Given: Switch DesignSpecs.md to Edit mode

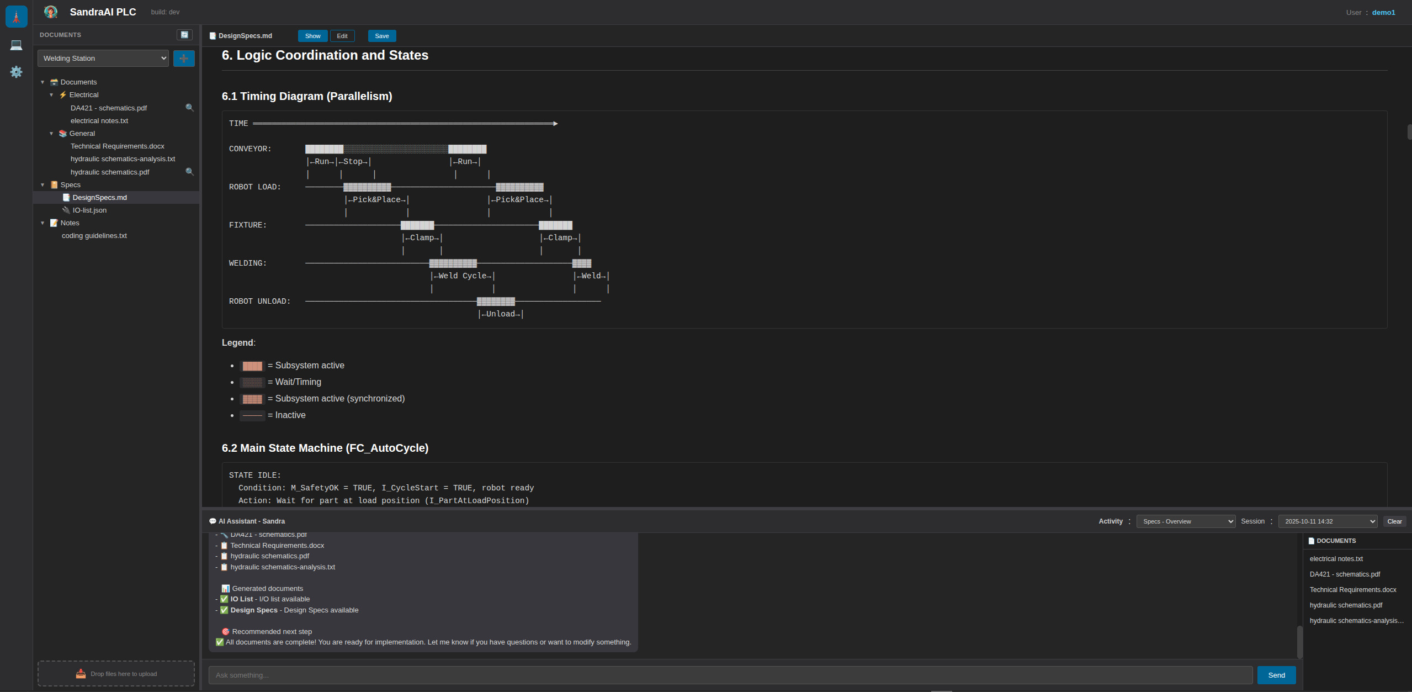Looking at the screenshot, I should (x=342, y=35).
